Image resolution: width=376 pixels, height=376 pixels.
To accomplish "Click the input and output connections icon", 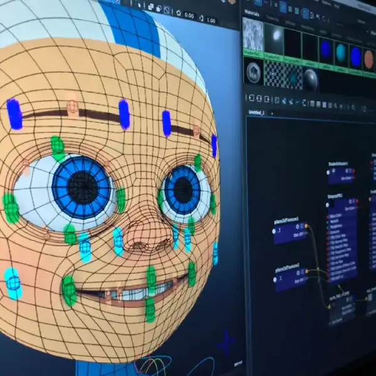I will [x=259, y=98].
